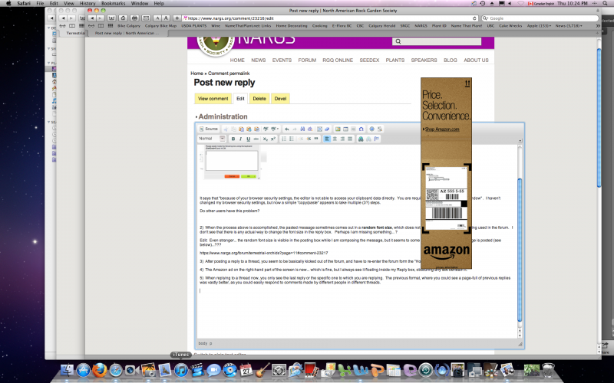Open the FORUM link in site navigation
The image size is (614, 383).
[x=307, y=60]
